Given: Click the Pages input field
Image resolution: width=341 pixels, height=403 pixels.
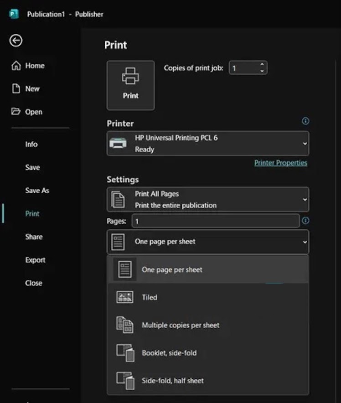Looking at the screenshot, I should coord(216,221).
